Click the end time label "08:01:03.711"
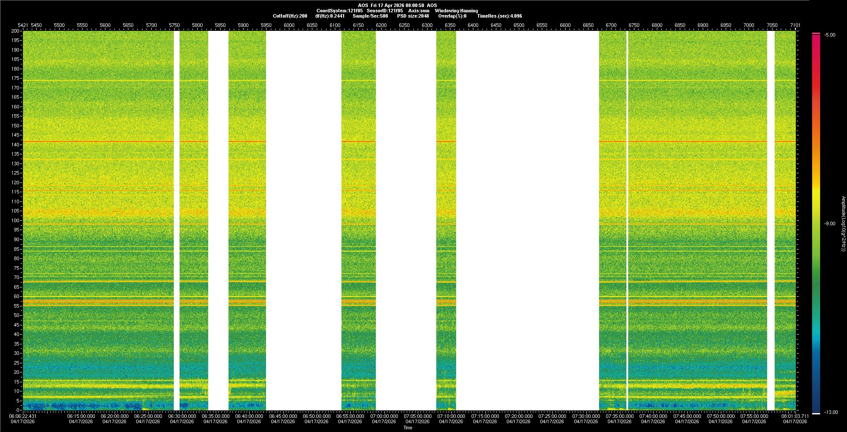The image size is (847, 432). coord(795,416)
